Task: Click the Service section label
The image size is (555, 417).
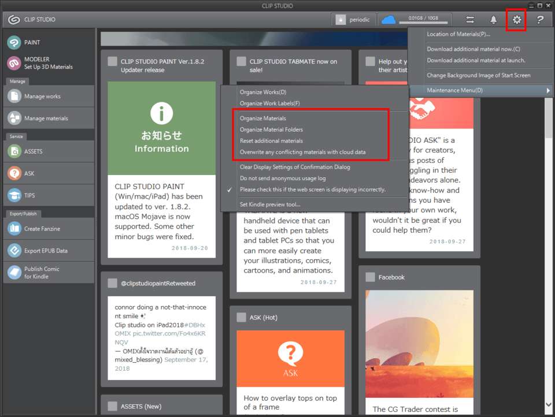Action: point(16,136)
